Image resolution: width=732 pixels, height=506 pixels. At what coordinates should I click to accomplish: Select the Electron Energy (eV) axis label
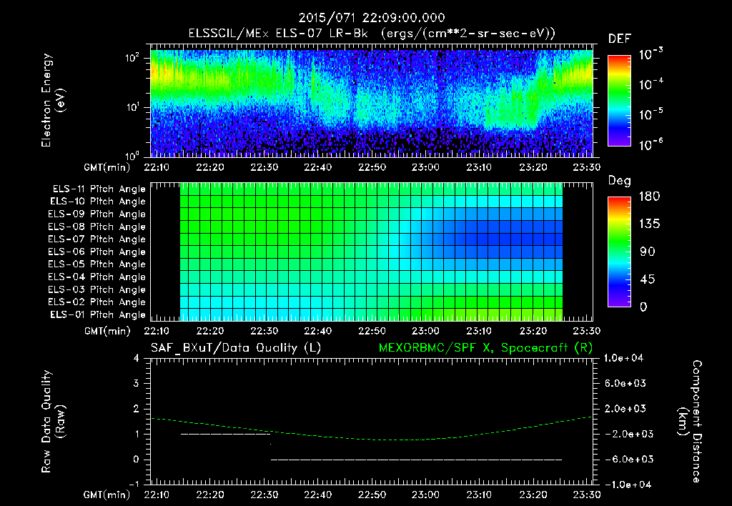tap(53, 100)
